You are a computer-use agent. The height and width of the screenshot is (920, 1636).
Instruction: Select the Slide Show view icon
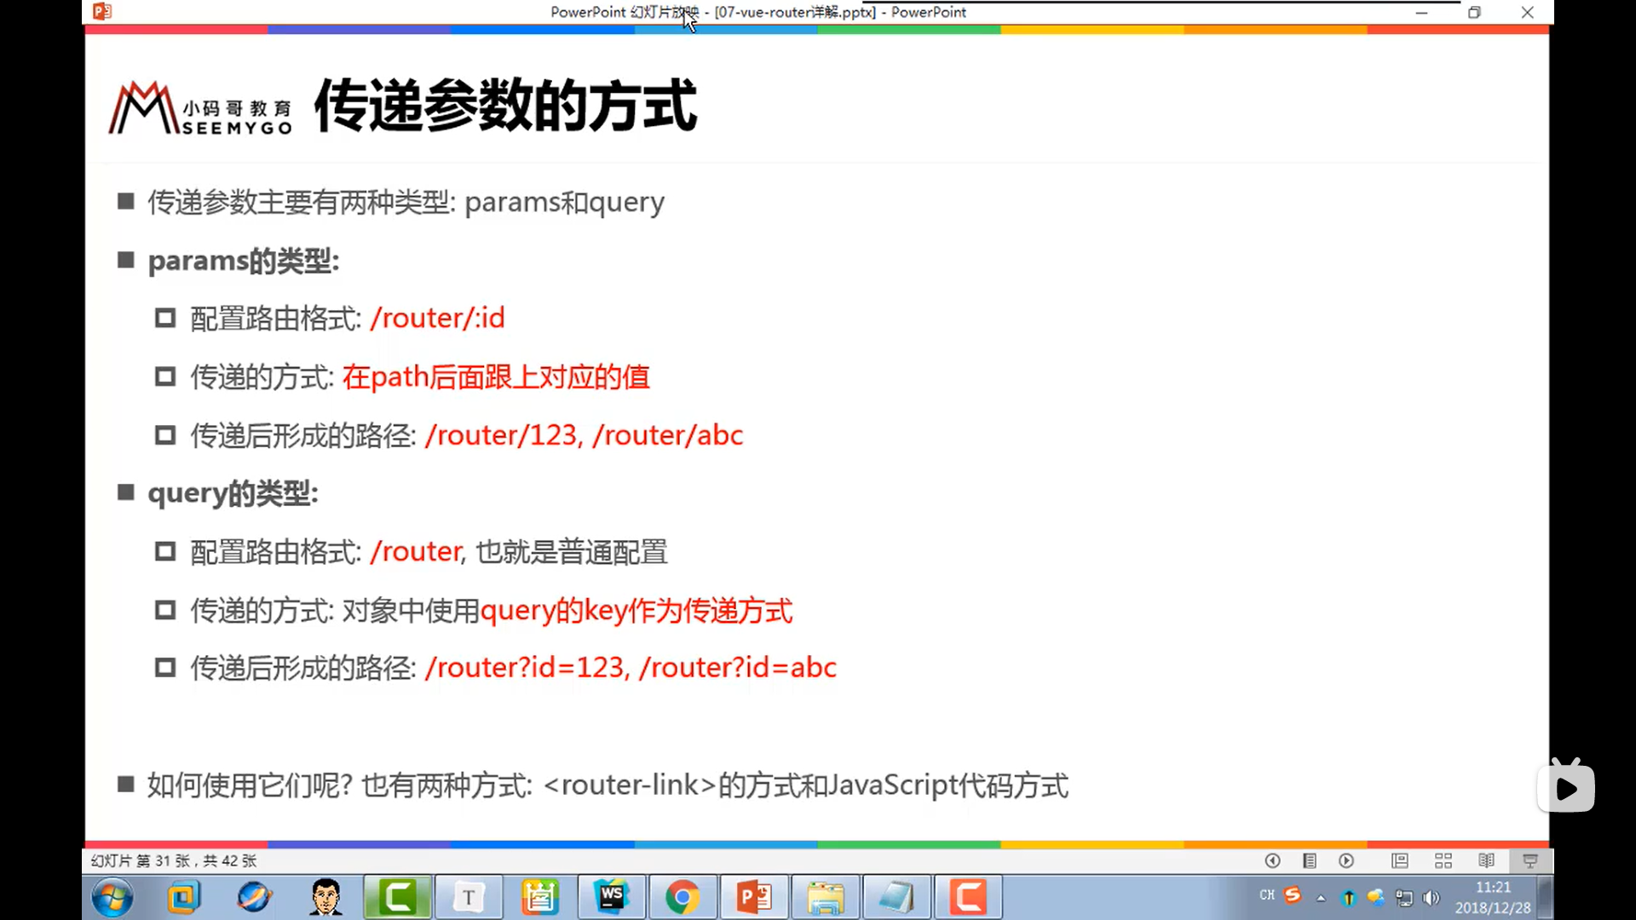pyautogui.click(x=1530, y=860)
